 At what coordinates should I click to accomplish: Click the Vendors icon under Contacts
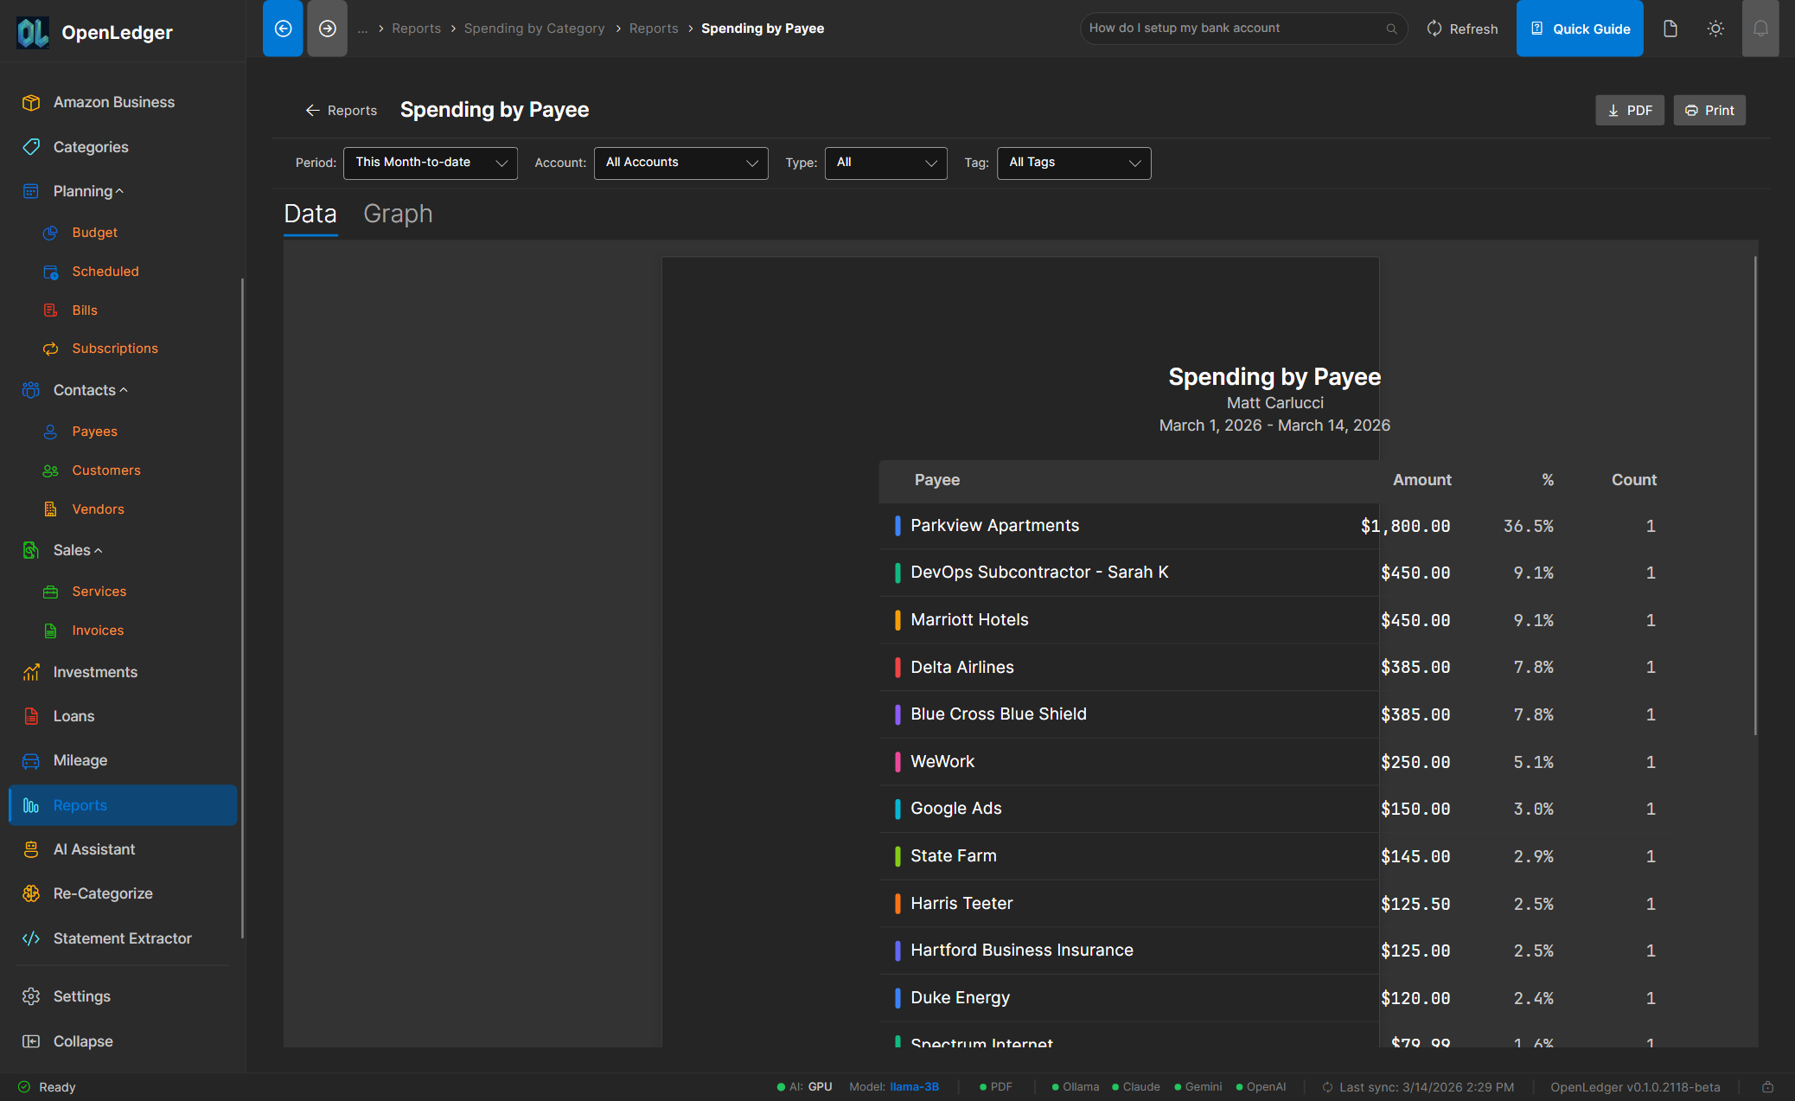coord(51,509)
